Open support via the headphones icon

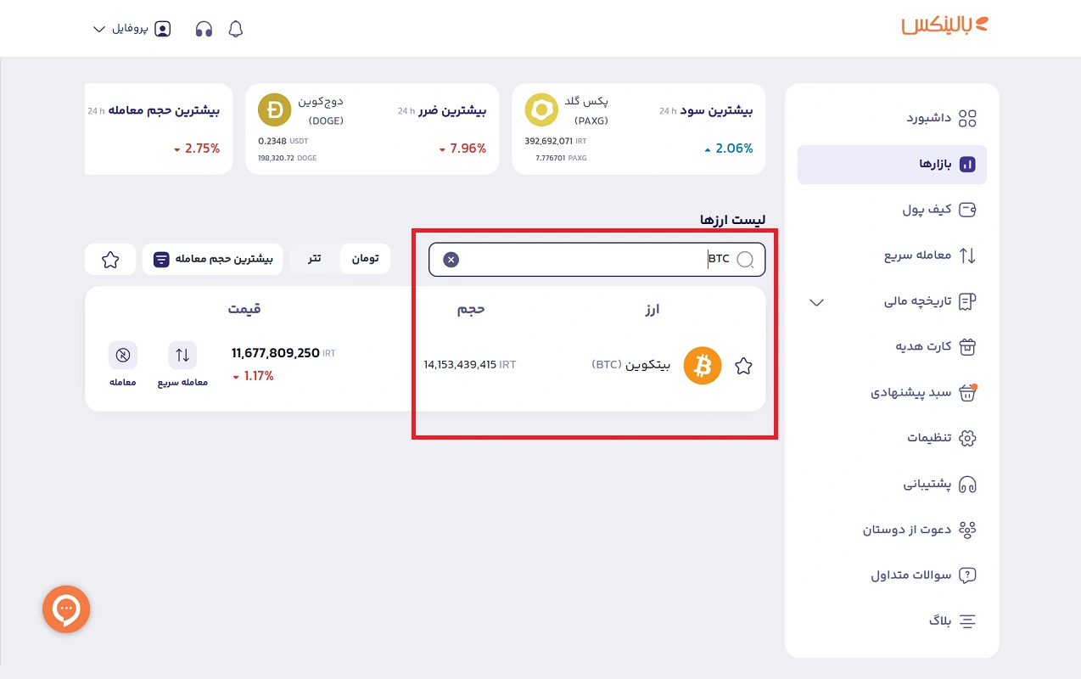[204, 29]
